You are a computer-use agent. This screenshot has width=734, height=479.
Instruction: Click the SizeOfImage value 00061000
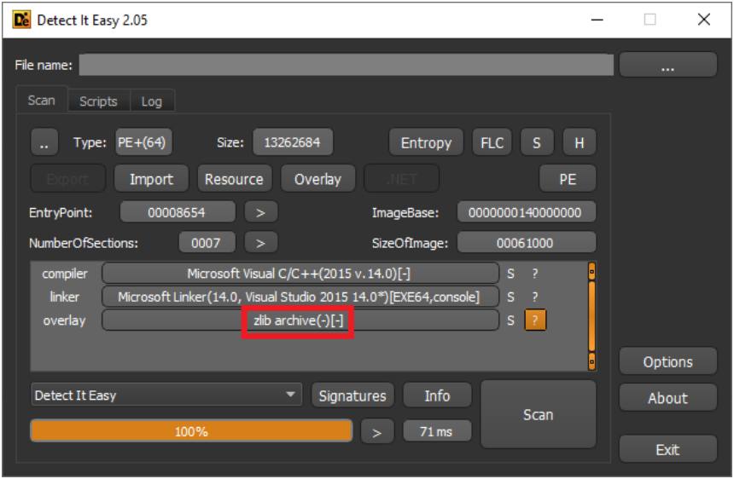(x=526, y=243)
